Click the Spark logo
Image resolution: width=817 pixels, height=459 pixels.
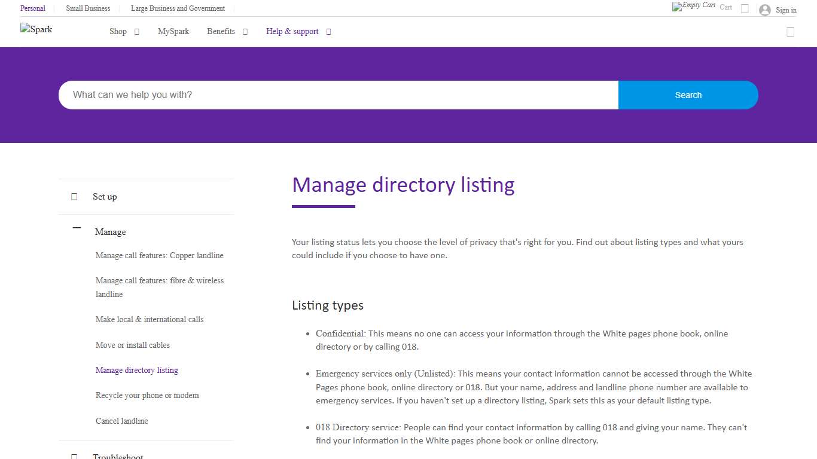(36, 29)
